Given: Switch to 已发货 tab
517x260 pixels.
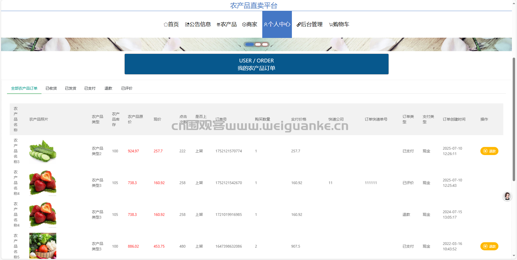Looking at the screenshot, I should 71,88.
